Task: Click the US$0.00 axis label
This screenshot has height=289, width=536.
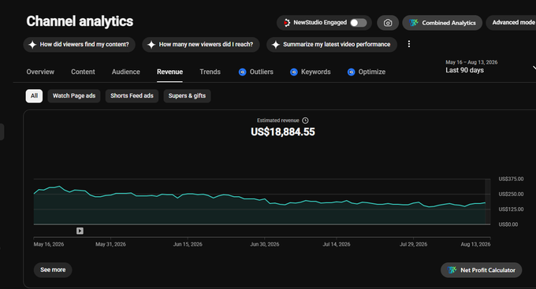Action: point(508,224)
